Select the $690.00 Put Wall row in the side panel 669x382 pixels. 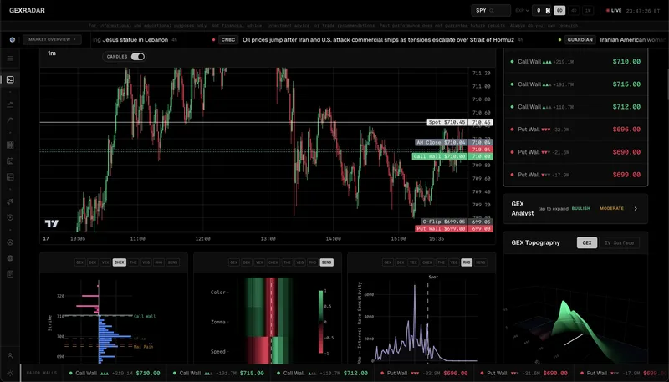click(575, 152)
